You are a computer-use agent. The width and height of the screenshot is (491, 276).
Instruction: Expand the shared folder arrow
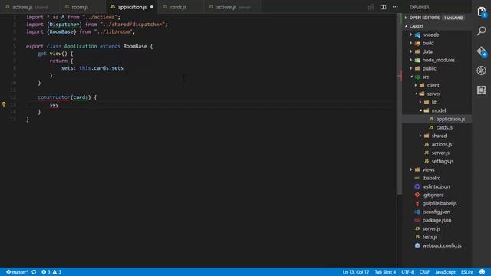(420, 136)
